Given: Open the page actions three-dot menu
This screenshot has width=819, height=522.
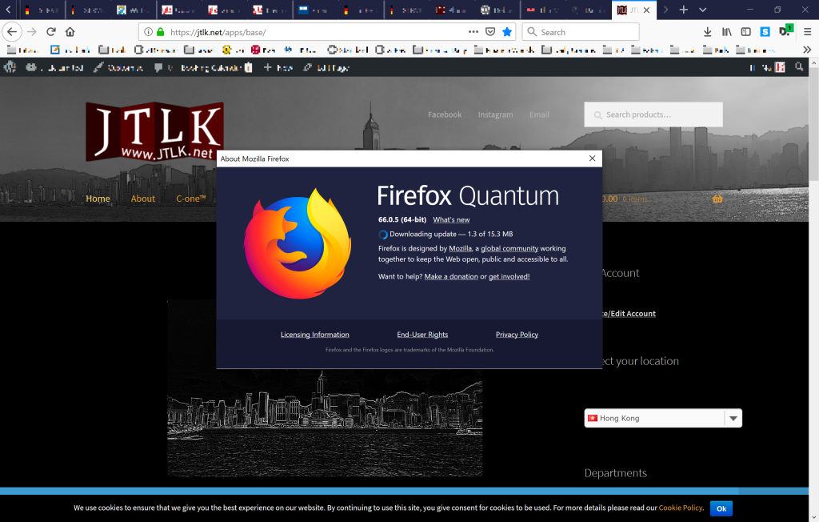Looking at the screenshot, I should click(x=473, y=32).
